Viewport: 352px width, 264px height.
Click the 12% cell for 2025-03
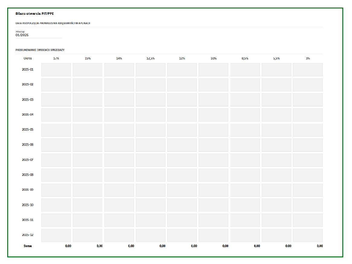tap(182, 100)
